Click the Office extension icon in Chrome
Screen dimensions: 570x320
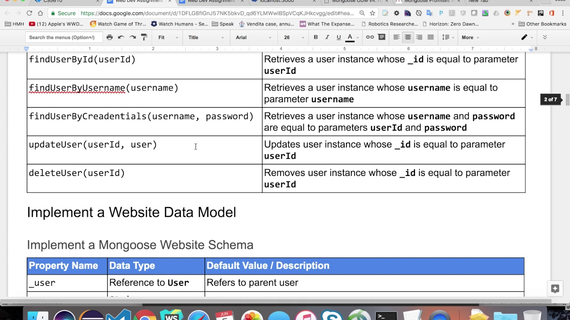552,13
